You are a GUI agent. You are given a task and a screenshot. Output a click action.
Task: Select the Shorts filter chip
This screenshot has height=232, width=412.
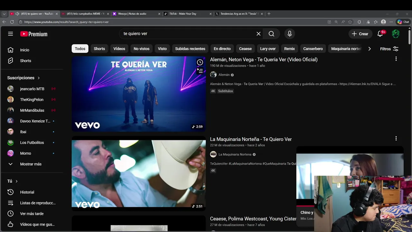[x=99, y=49]
